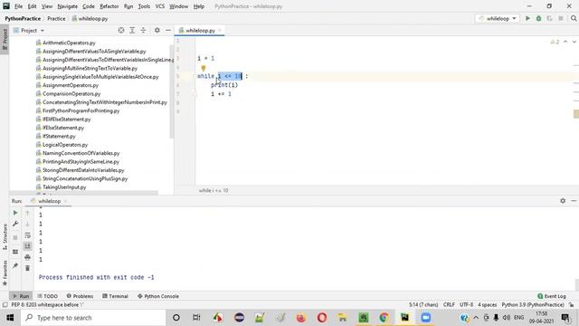Hide the Run panel with the minus icon

tap(574, 201)
